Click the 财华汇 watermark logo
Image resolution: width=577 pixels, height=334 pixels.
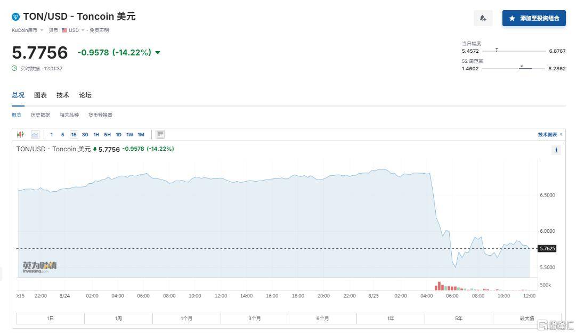pos(555,324)
